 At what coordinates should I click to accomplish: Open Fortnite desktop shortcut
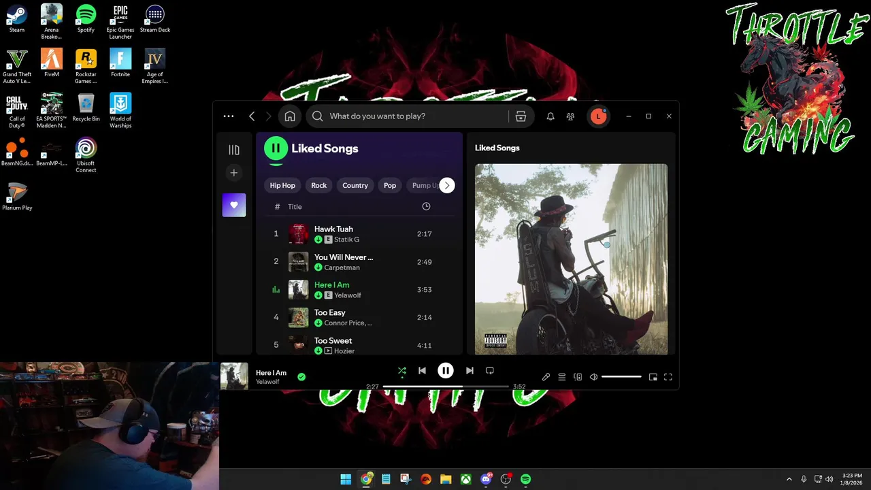click(120, 63)
